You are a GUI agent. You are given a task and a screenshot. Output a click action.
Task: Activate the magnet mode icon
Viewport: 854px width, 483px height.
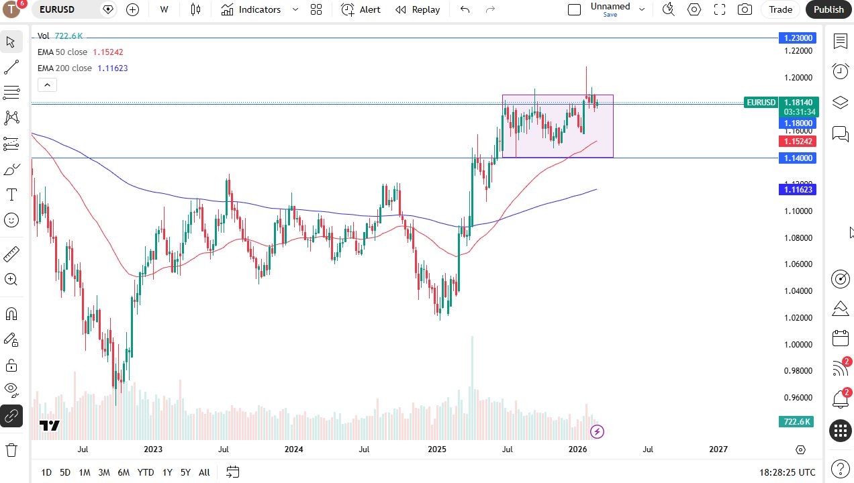click(x=11, y=314)
